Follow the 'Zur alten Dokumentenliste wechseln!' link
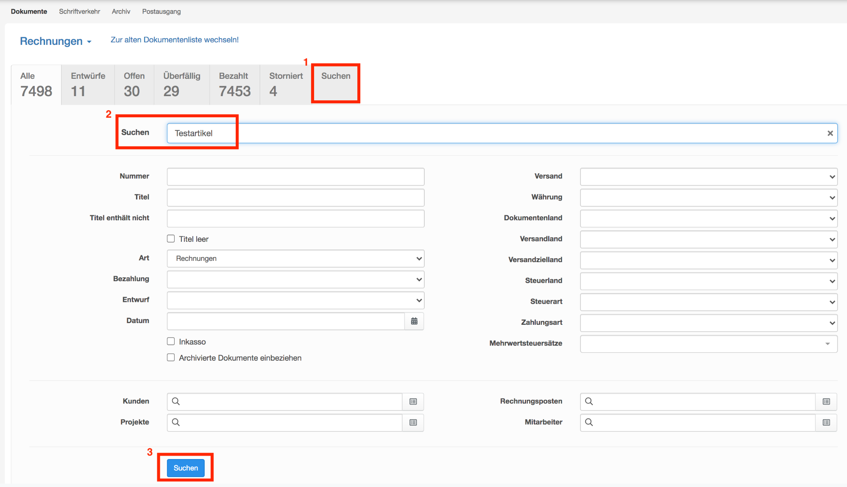Image resolution: width=847 pixels, height=487 pixels. (x=175, y=40)
